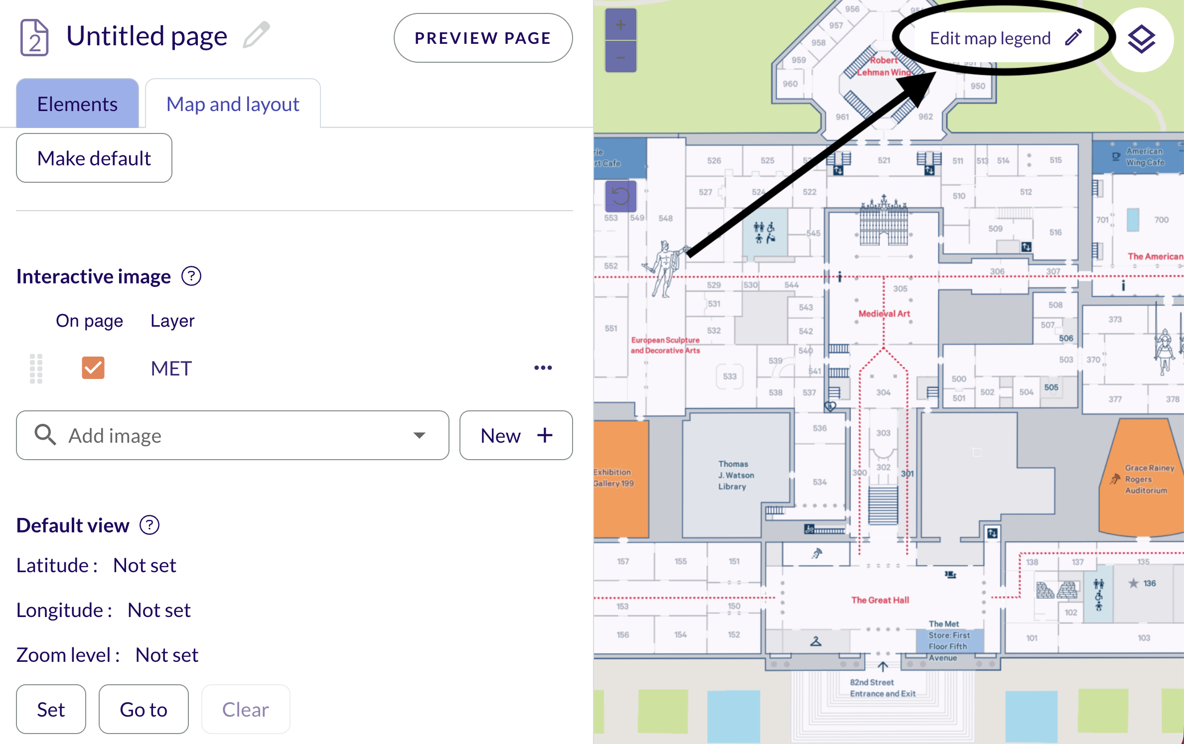The width and height of the screenshot is (1184, 744).
Task: Grab the drag handle for MET layer
Action: coord(36,369)
